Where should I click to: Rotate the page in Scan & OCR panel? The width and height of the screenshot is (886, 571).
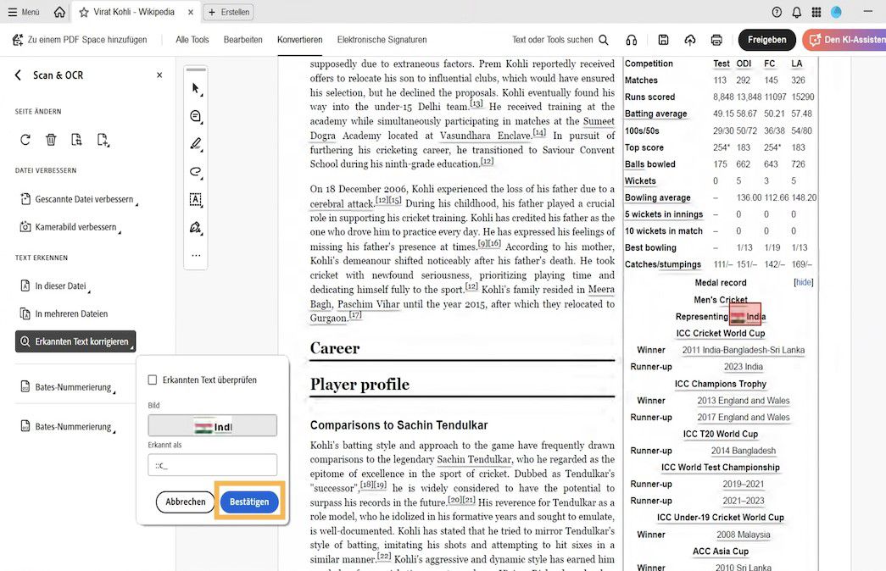(x=25, y=139)
